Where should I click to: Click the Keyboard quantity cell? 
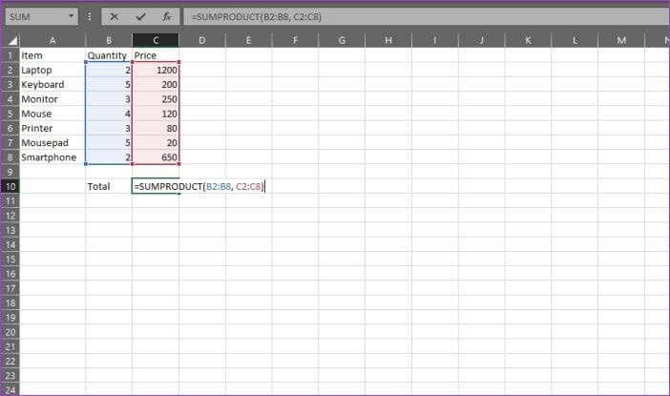coord(109,84)
